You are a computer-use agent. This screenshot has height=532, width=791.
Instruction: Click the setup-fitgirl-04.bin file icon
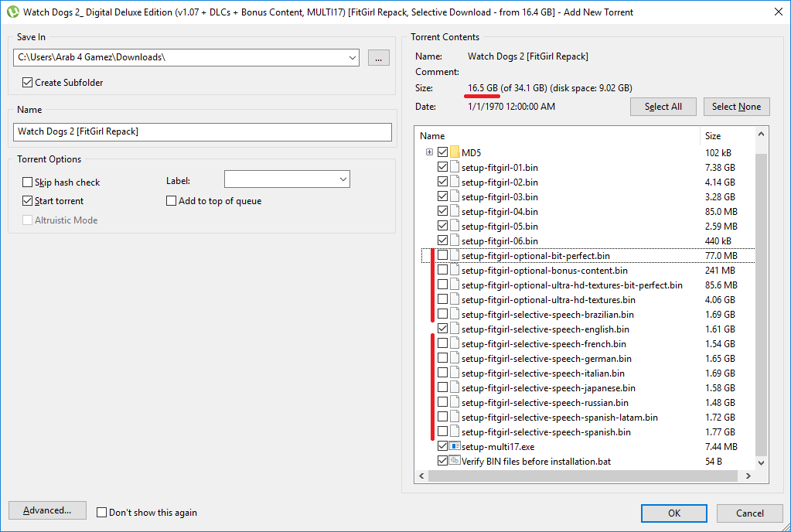(x=455, y=211)
